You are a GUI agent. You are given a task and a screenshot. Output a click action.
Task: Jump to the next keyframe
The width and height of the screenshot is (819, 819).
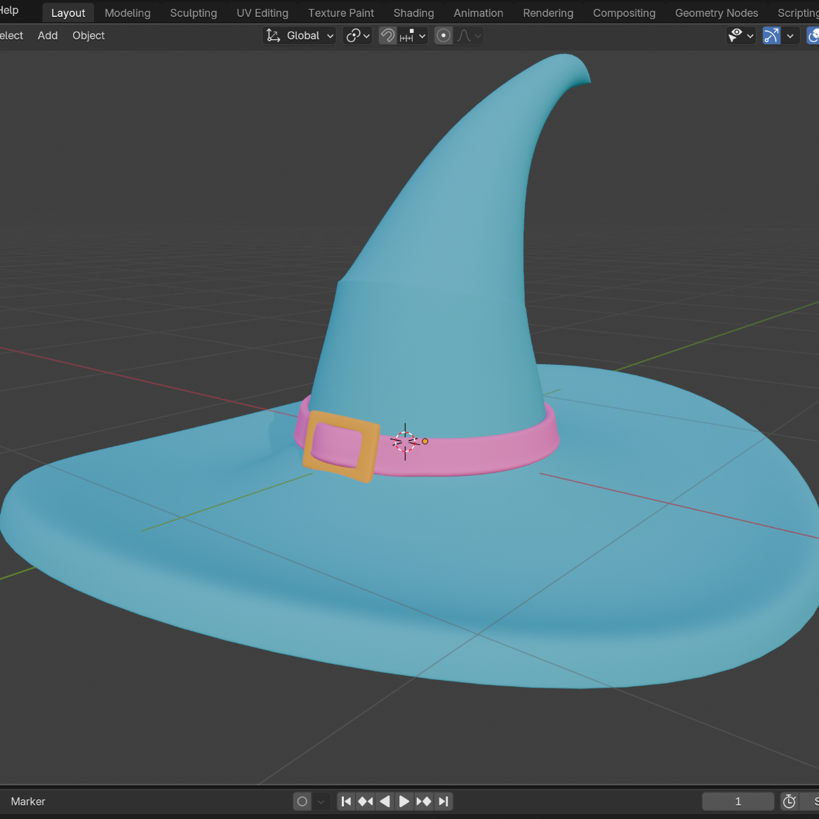click(x=424, y=801)
